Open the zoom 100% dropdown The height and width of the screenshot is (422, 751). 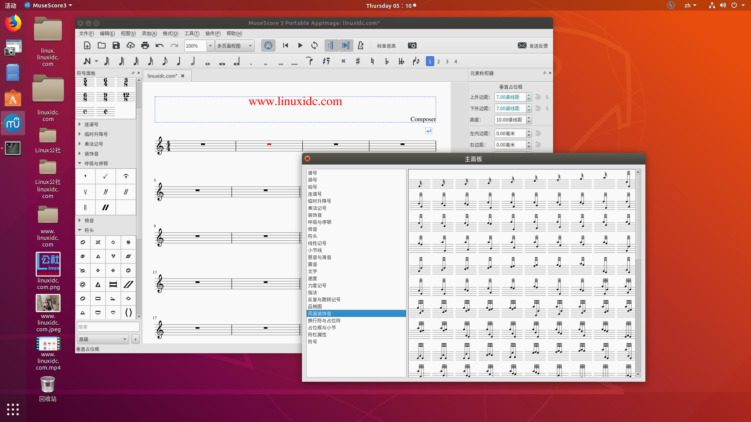tap(210, 46)
